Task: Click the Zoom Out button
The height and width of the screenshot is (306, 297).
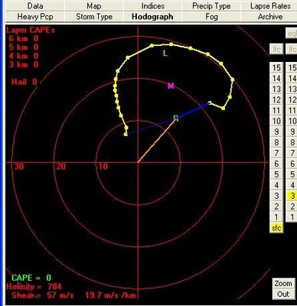Action: click(x=283, y=288)
